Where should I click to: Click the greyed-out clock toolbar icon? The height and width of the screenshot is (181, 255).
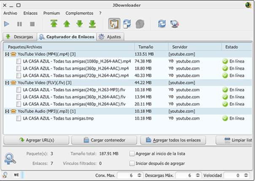pyautogui.click(x=140, y=24)
